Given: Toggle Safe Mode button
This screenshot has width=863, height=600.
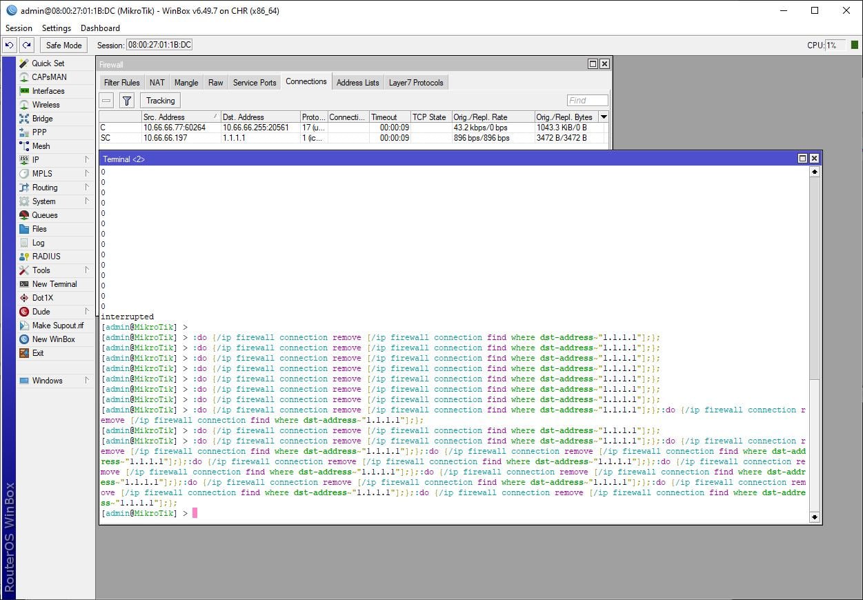Looking at the screenshot, I should [x=63, y=45].
